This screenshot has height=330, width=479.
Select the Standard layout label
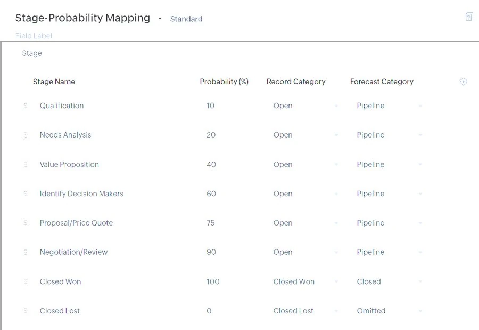[x=186, y=19]
